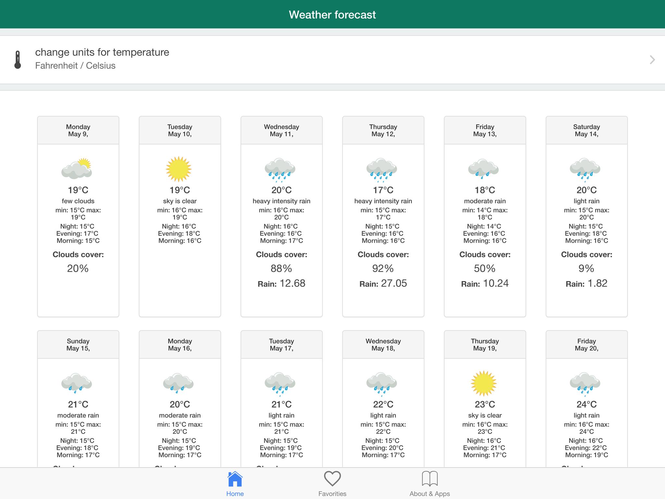This screenshot has width=665, height=499.
Task: Click the 50% clouds cover value
Action: pyautogui.click(x=484, y=268)
